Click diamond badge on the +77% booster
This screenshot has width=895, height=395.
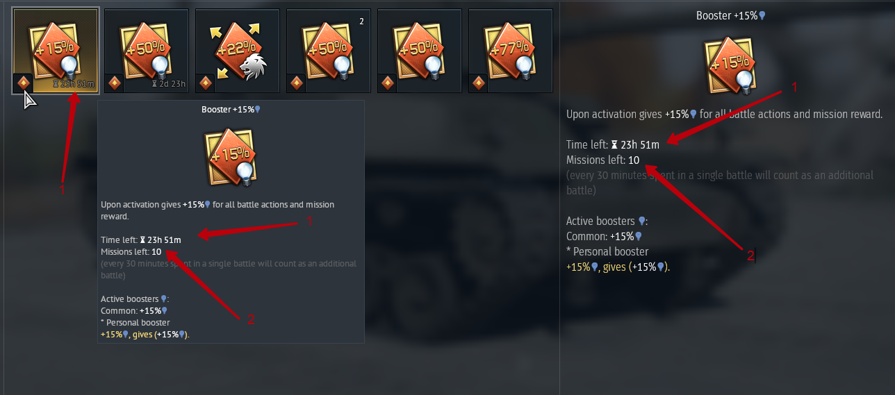click(x=479, y=83)
